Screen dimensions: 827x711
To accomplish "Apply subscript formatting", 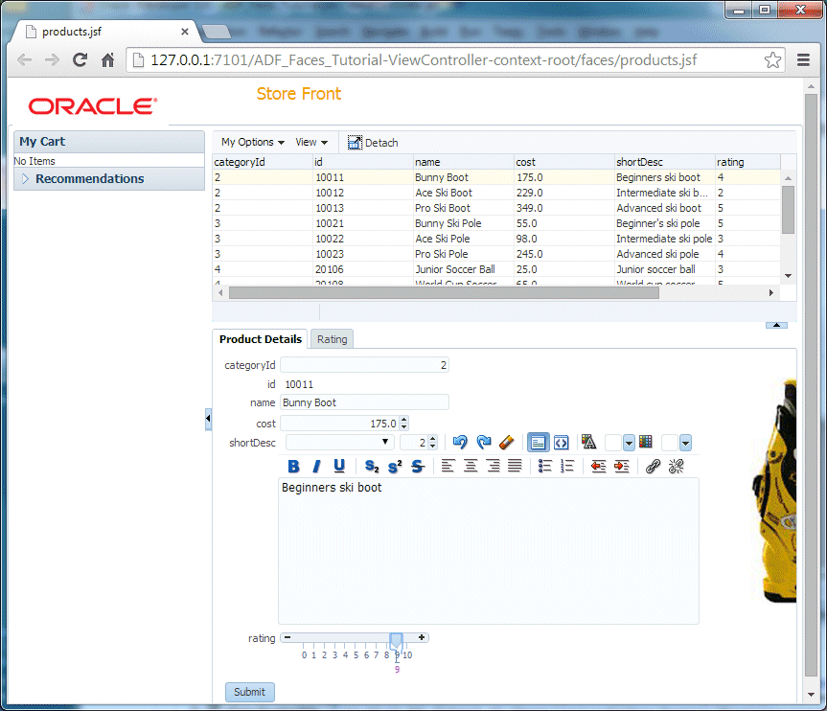I will [x=372, y=467].
